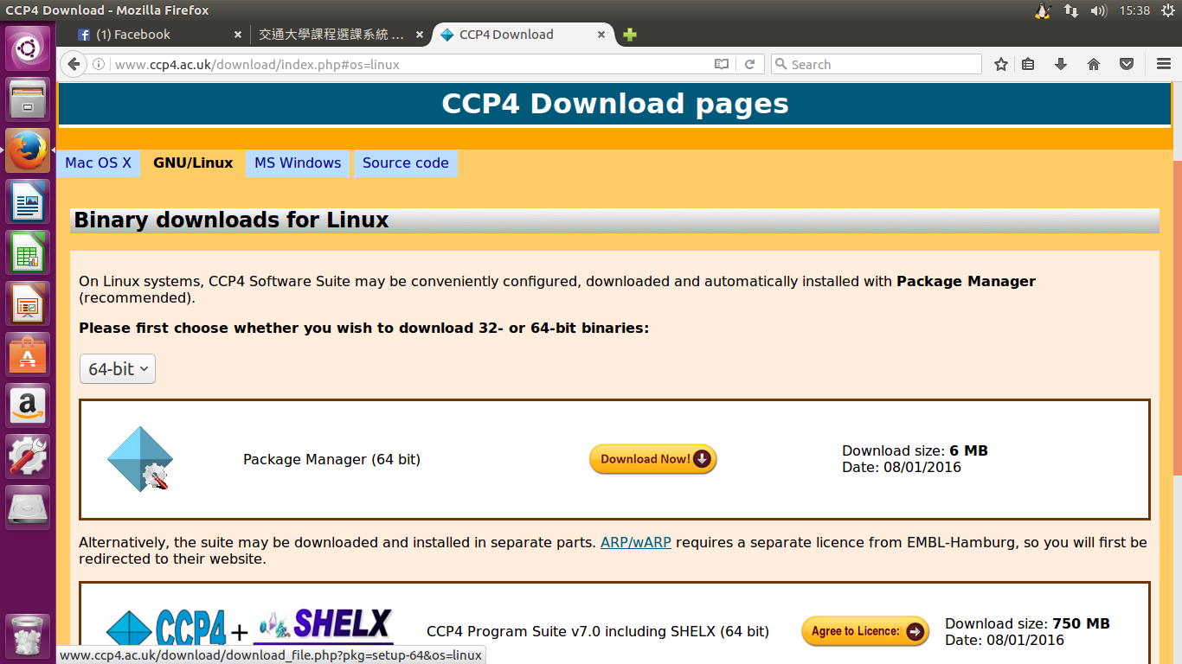Reload the page with the refresh icon
Image resolution: width=1182 pixels, height=664 pixels.
[750, 64]
